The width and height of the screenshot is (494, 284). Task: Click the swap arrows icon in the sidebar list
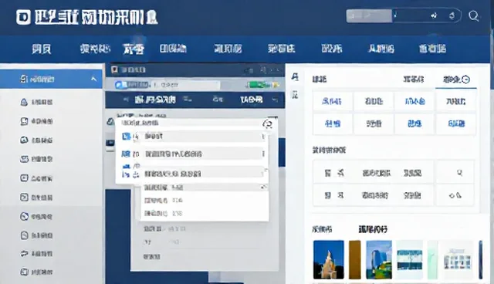point(24,253)
